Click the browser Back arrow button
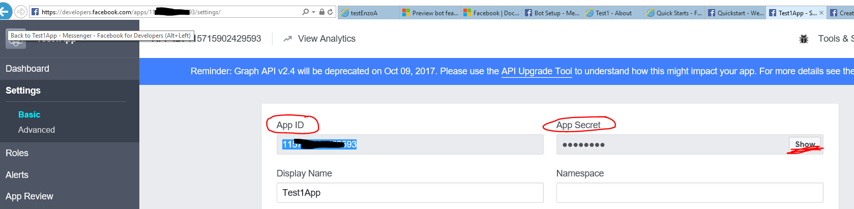 click(x=5, y=11)
